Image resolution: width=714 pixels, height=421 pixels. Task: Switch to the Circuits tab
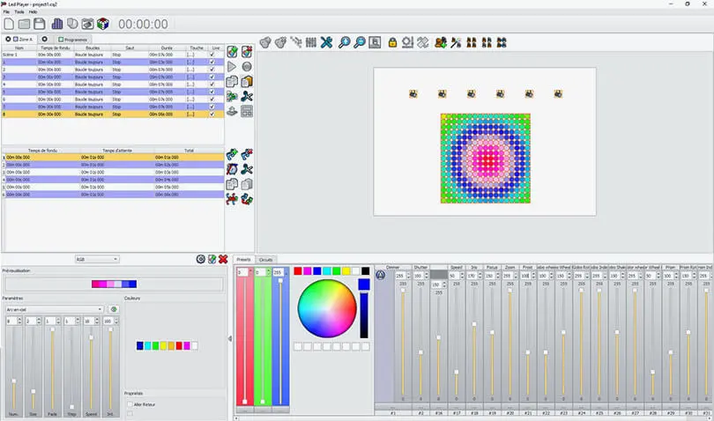click(265, 260)
